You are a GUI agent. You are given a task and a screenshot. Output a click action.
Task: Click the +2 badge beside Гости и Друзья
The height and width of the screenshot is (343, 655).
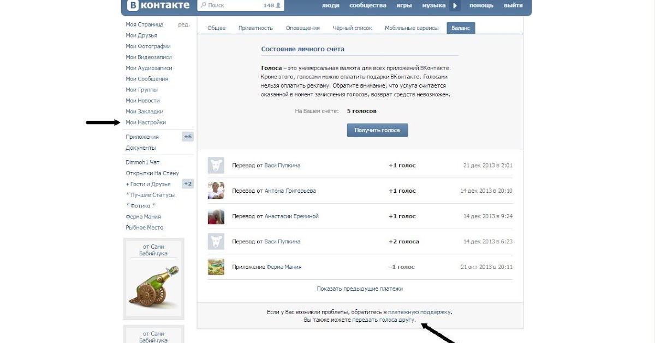188,184
